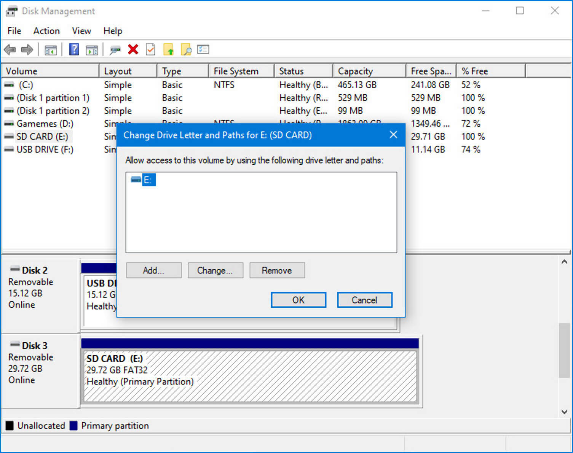Open Help via the blue question mark icon
Image resolution: width=573 pixels, height=453 pixels.
click(x=74, y=49)
